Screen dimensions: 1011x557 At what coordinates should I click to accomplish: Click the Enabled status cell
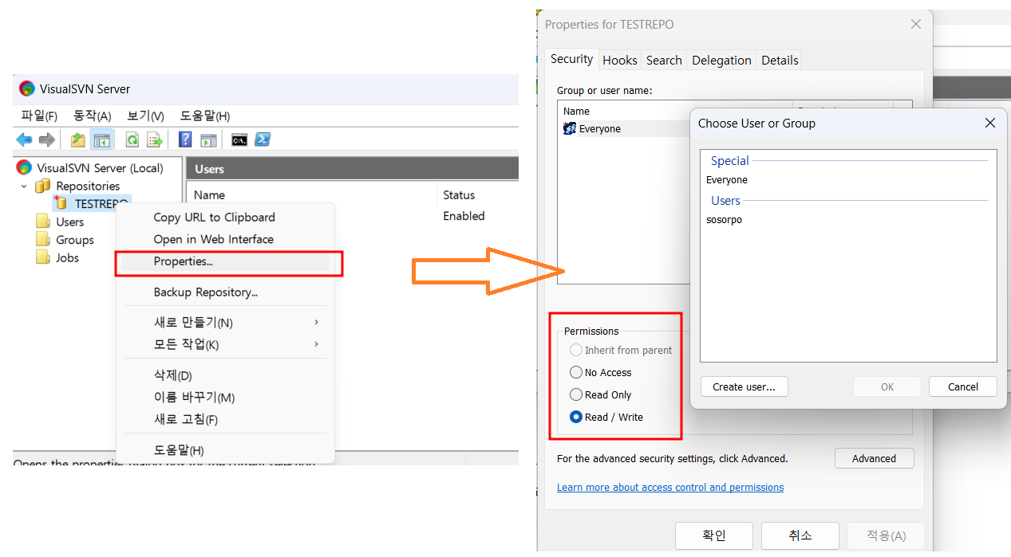pyautogui.click(x=464, y=216)
